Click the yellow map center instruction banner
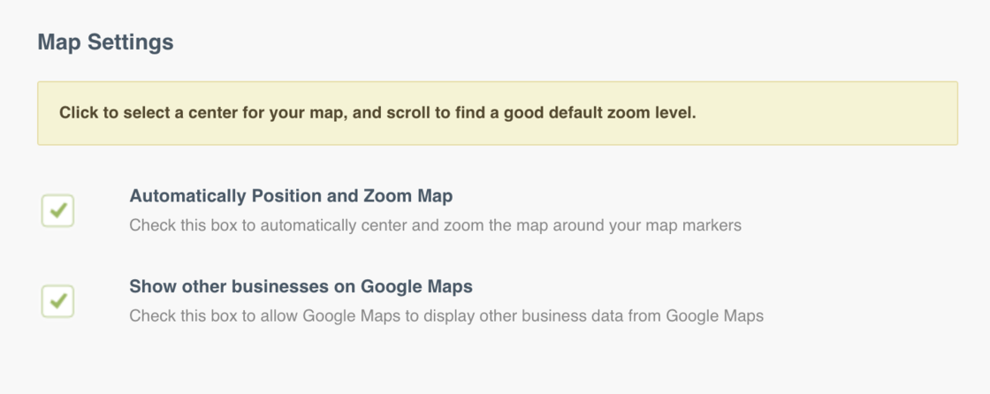This screenshot has width=990, height=394. pos(497,113)
